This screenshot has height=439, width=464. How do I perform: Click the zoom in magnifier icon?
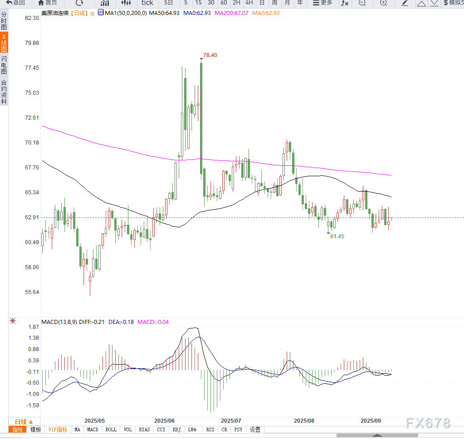383,3
